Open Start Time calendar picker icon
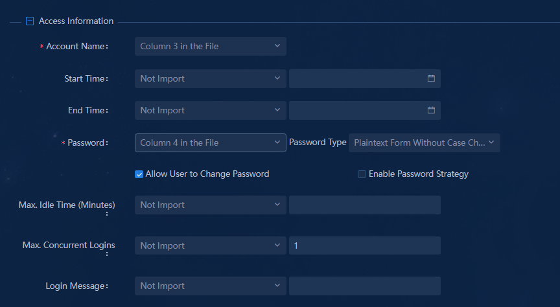The width and height of the screenshot is (560, 307). [x=431, y=78]
